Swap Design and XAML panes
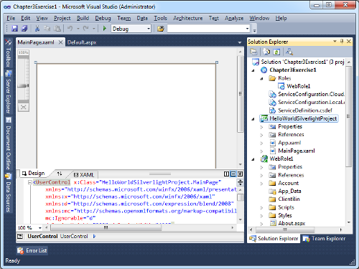 [x=60, y=174]
